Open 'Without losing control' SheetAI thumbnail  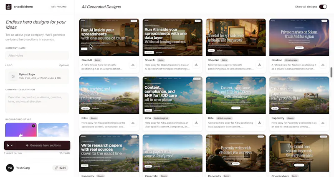172,37
